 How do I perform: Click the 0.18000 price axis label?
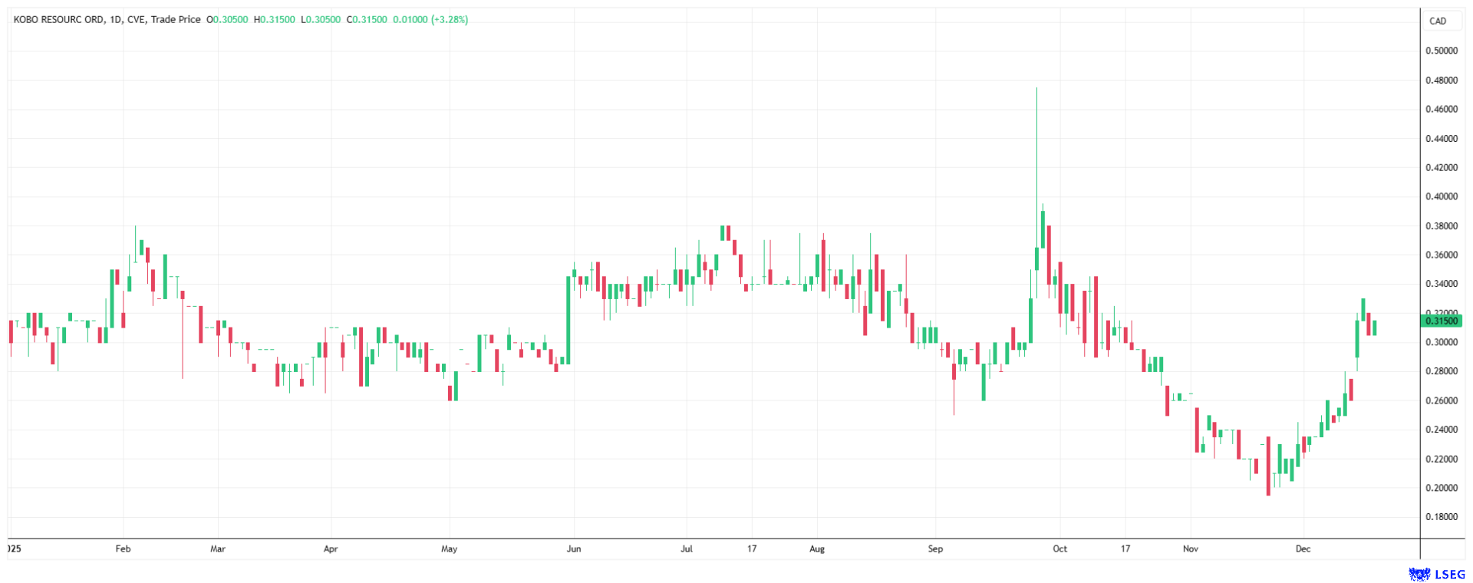pos(1442,517)
